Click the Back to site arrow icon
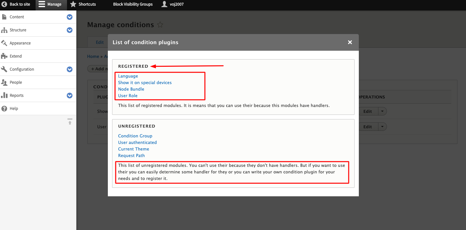This screenshot has height=230, width=466. click(x=4, y=4)
